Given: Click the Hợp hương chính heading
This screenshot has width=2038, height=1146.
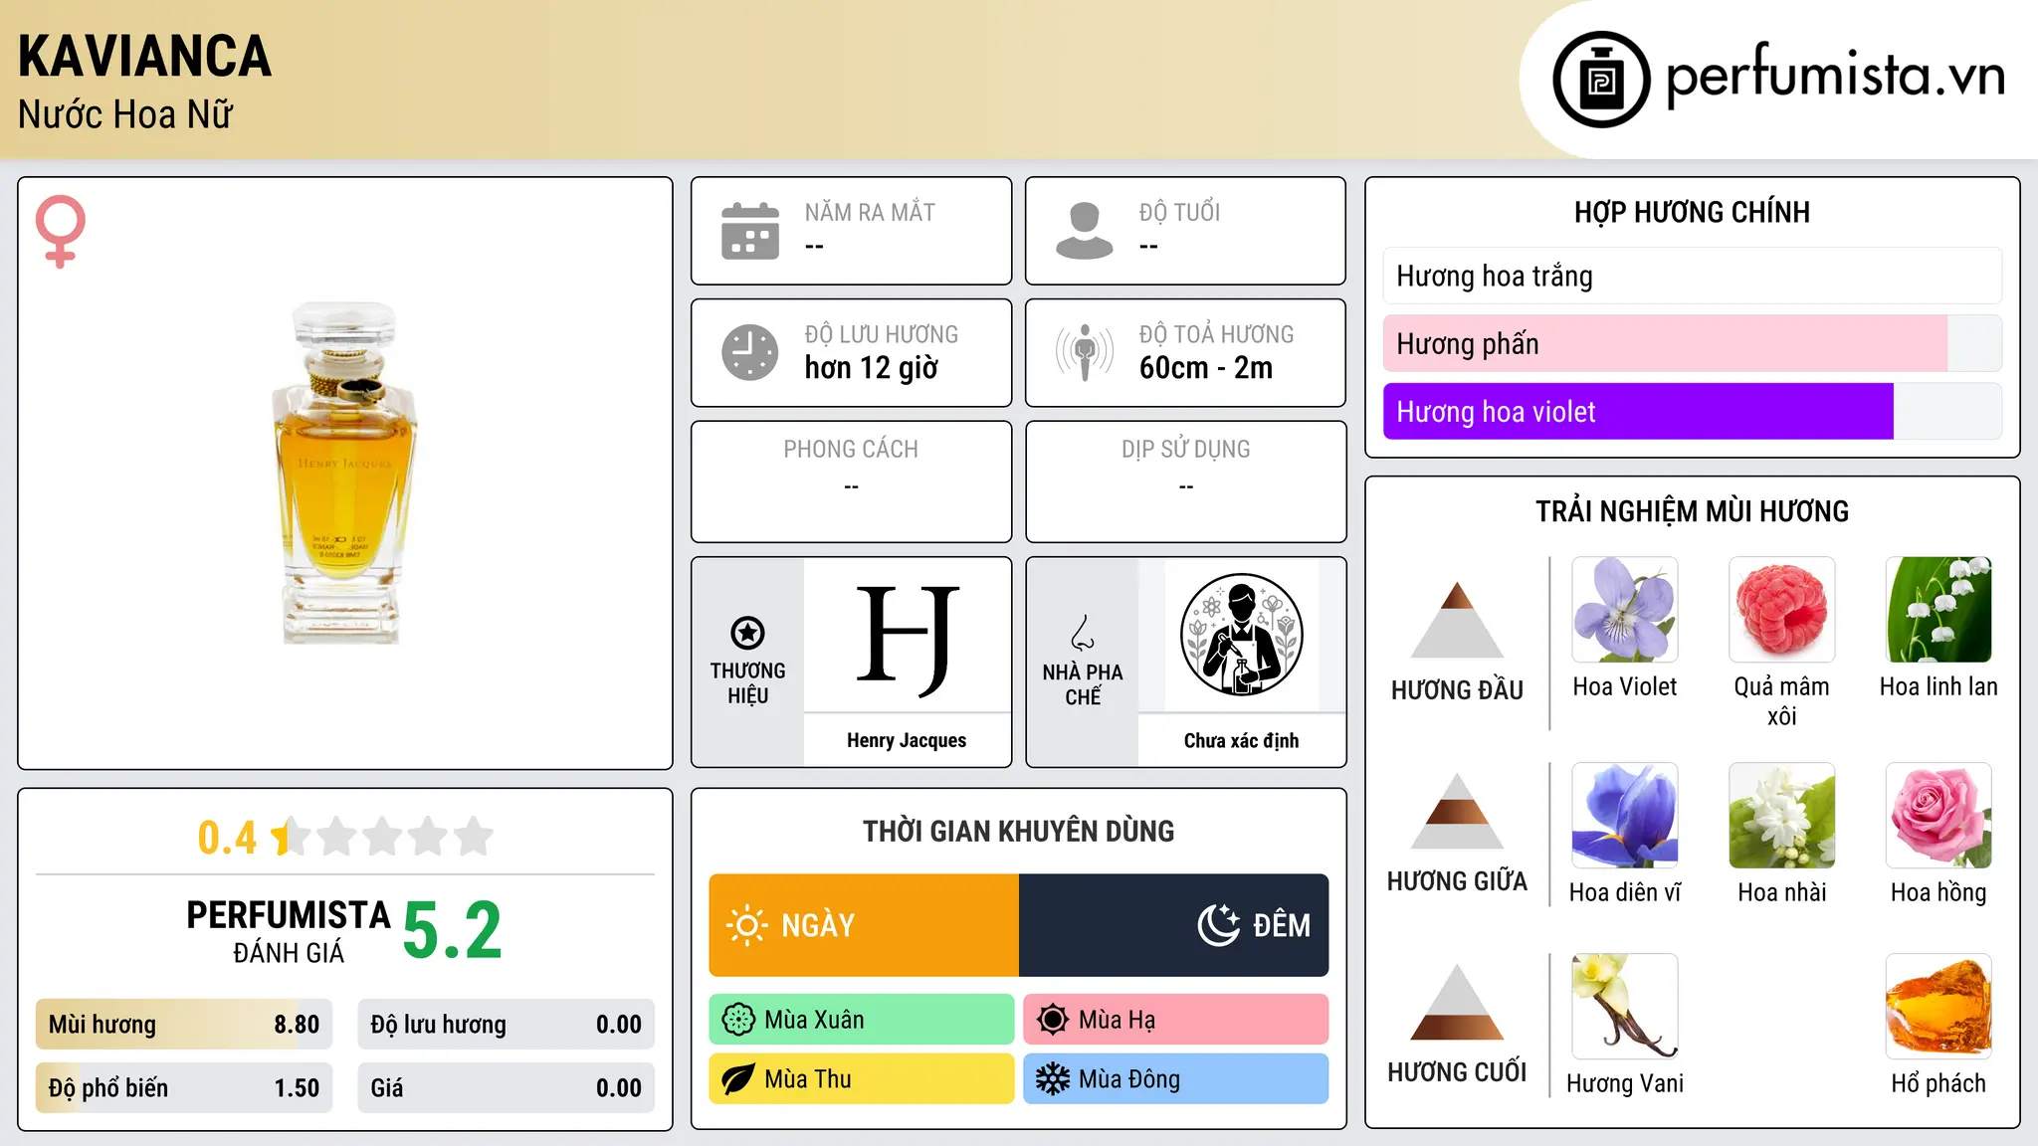Looking at the screenshot, I should coord(1692,212).
